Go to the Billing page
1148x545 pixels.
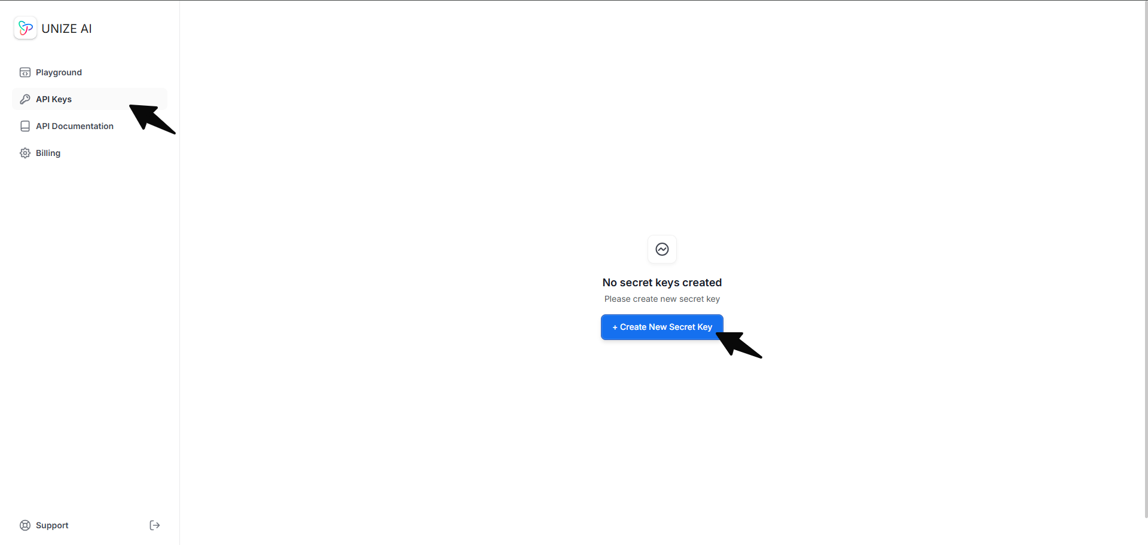tap(90, 153)
